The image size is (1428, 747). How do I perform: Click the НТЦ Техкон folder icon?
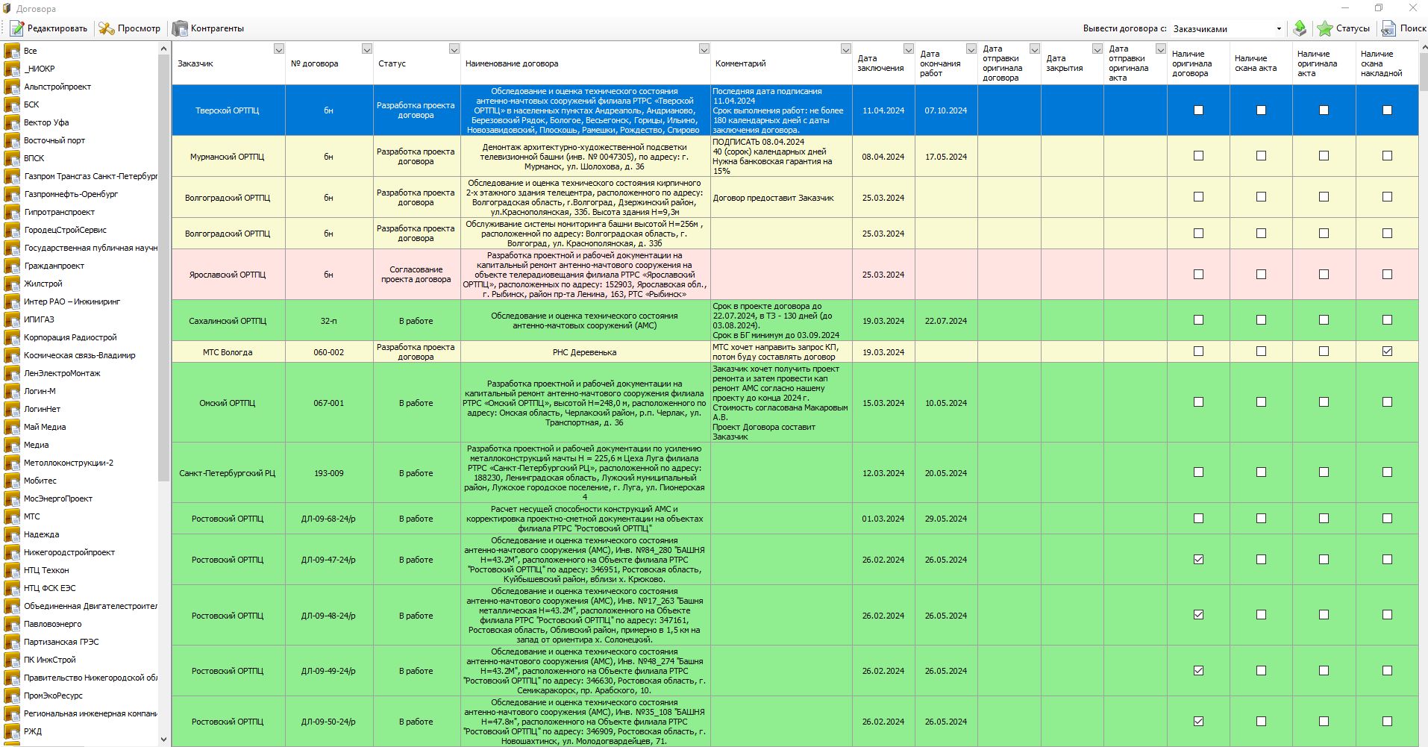coord(12,570)
